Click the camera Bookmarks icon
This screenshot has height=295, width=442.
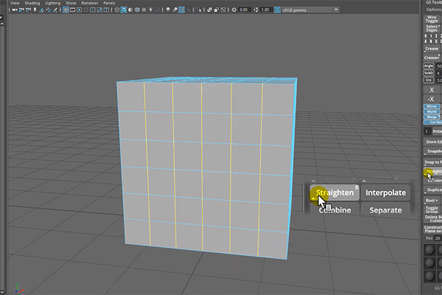tap(34, 10)
